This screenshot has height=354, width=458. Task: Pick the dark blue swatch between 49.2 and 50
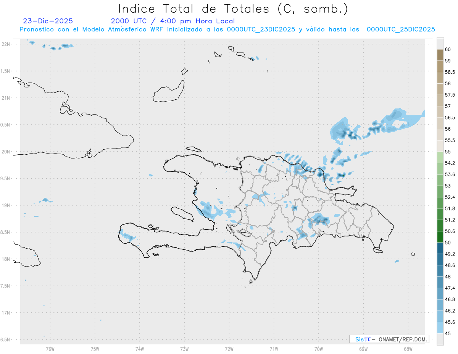[x=440, y=248]
